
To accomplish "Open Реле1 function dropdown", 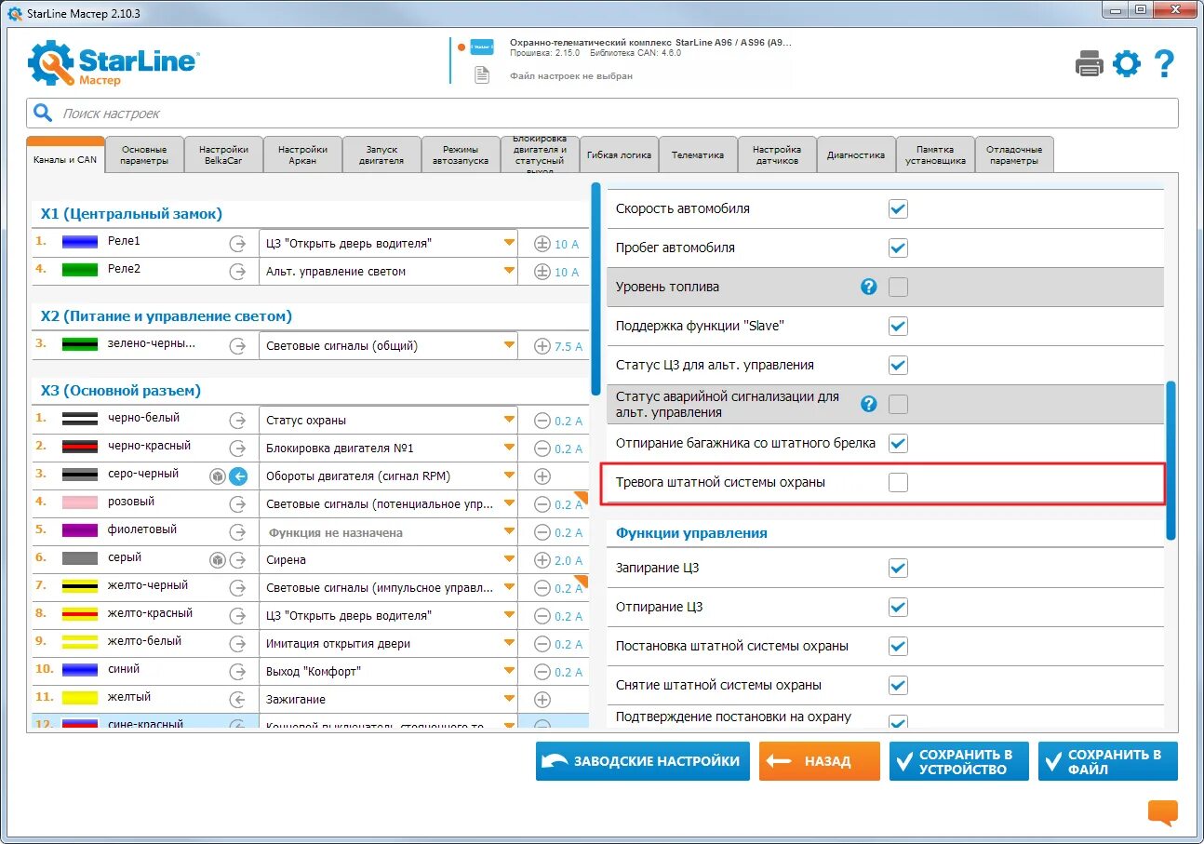I will [388, 243].
